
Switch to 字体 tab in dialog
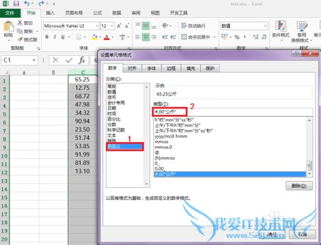click(152, 68)
